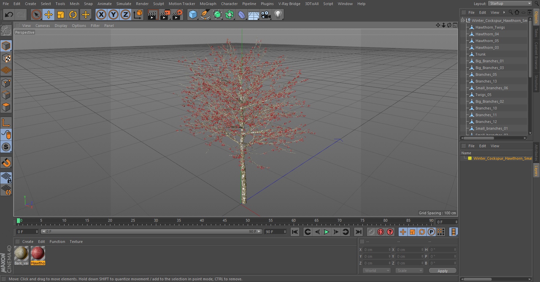Image resolution: width=540 pixels, height=282 pixels.
Task: Click the Undo arrow icon
Action: [9, 14]
